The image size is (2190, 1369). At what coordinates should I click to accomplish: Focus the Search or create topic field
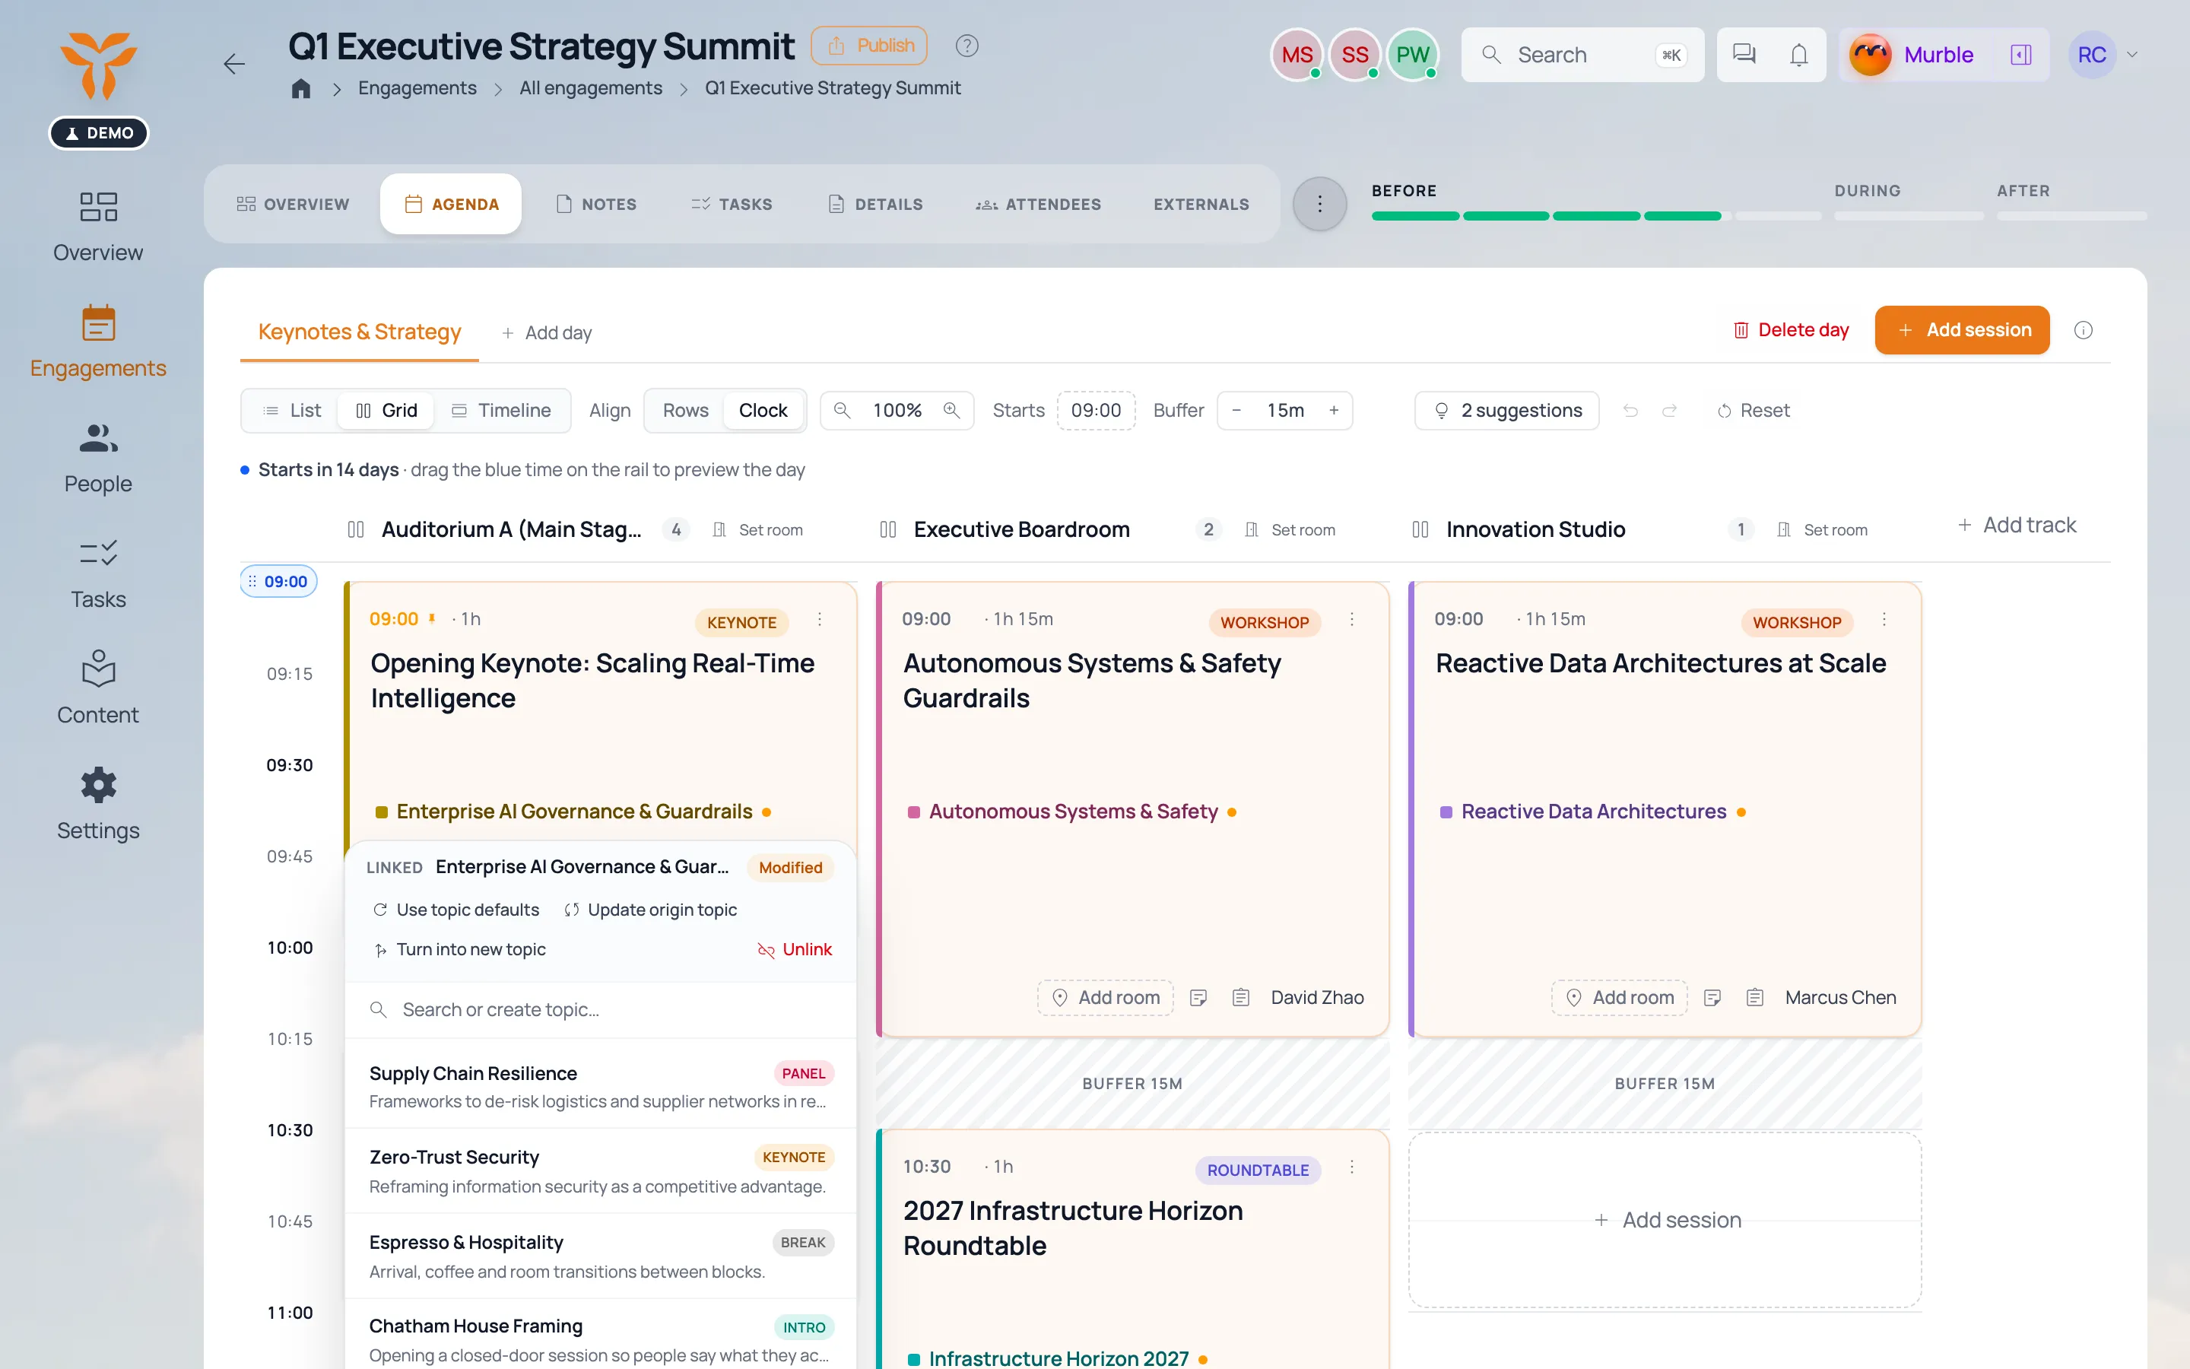click(x=601, y=1009)
